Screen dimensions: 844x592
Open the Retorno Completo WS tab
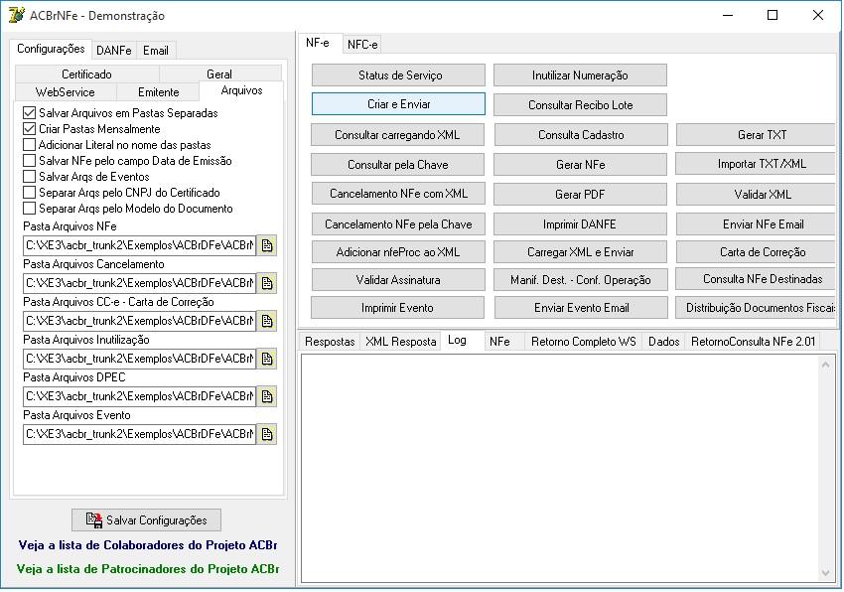coord(584,342)
